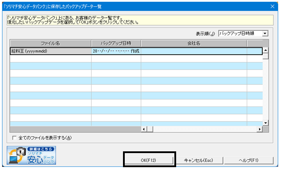Viewport: 282px width, 183px height.
Task: Select the 給料王(yyyymmdd) file row
Action: tap(136, 51)
